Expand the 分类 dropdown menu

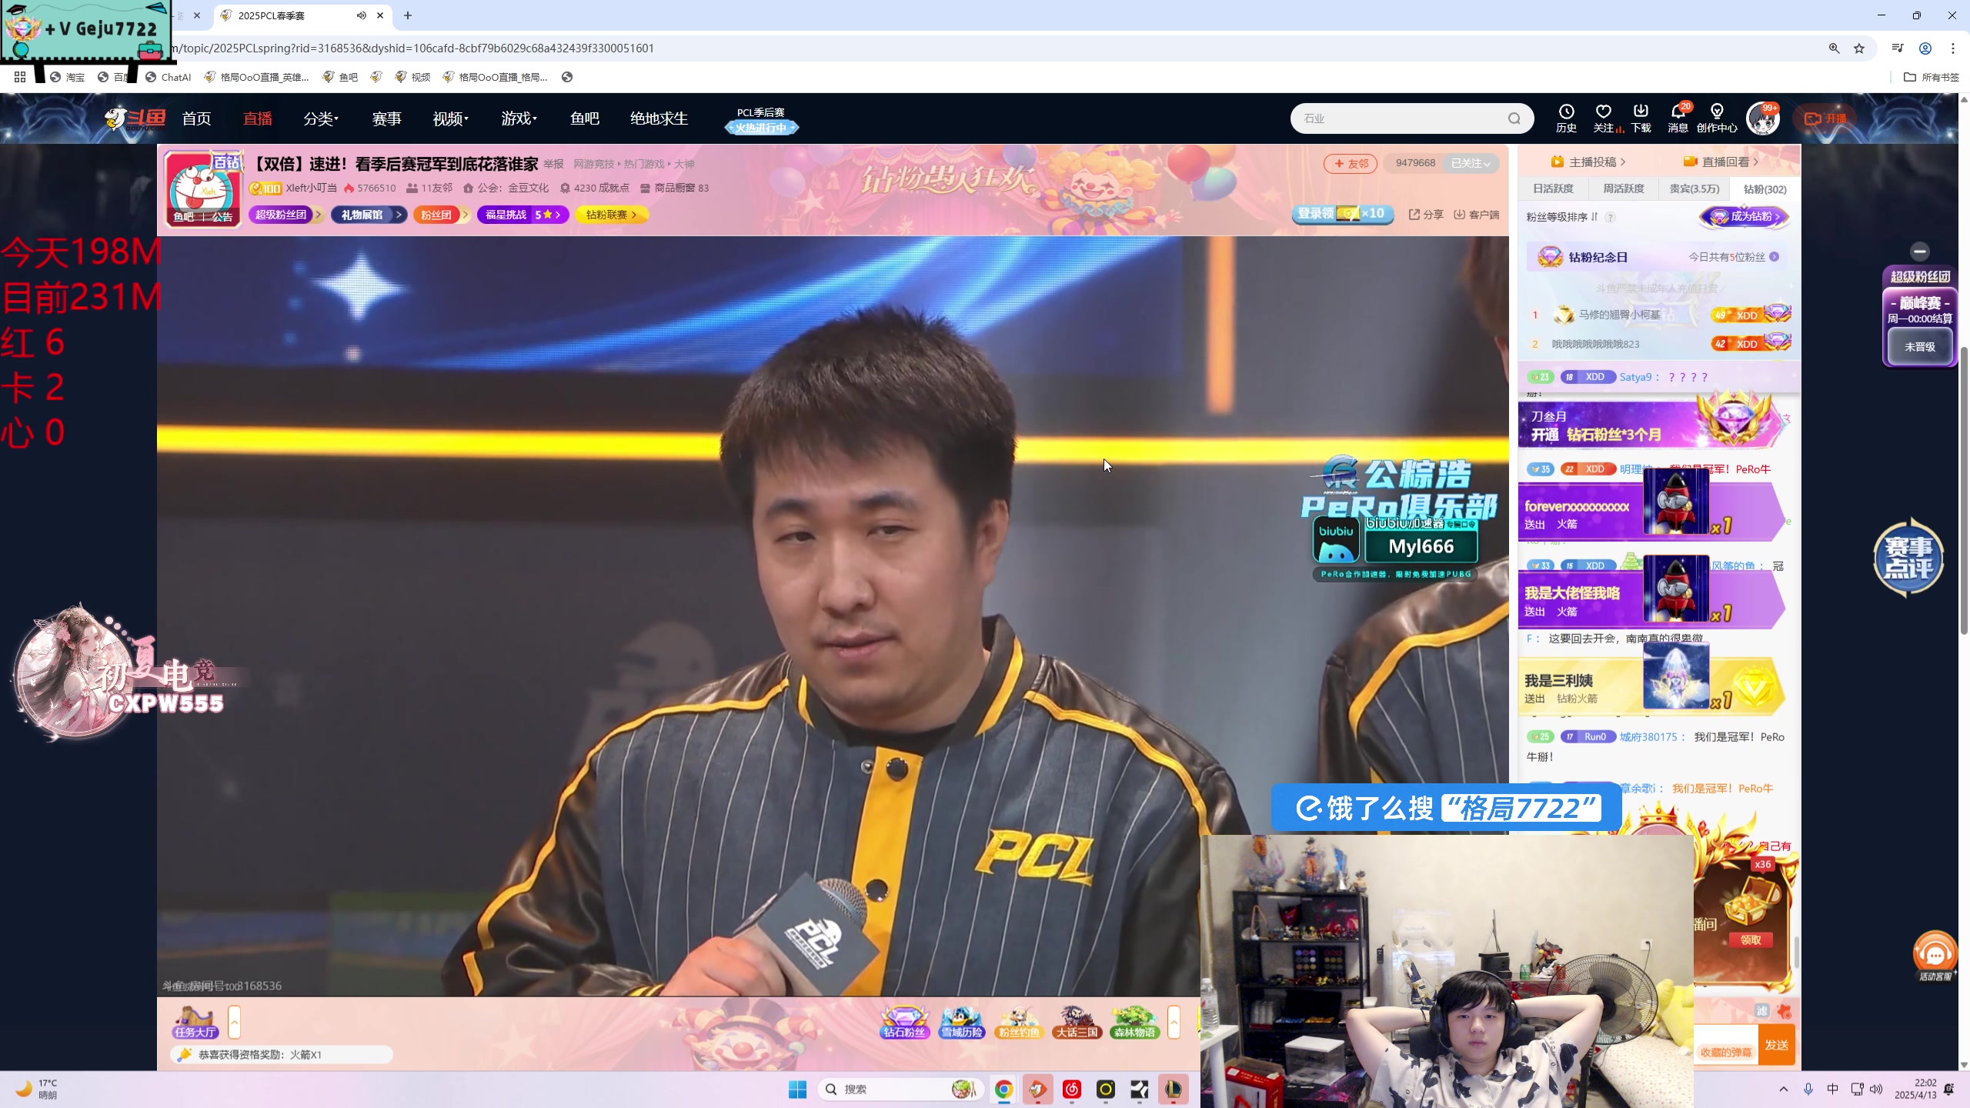pyautogui.click(x=321, y=118)
